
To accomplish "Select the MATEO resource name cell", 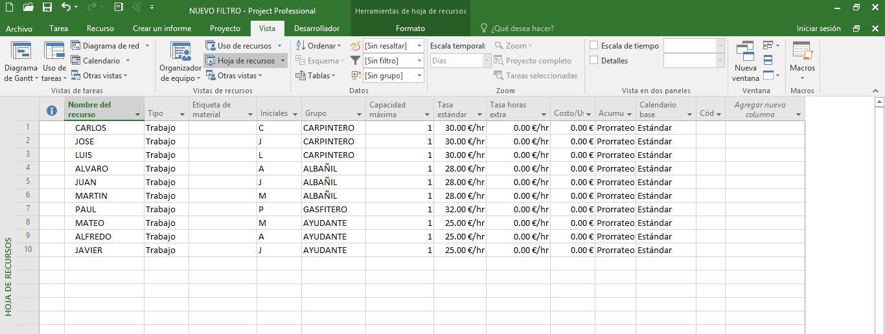I will (x=104, y=223).
